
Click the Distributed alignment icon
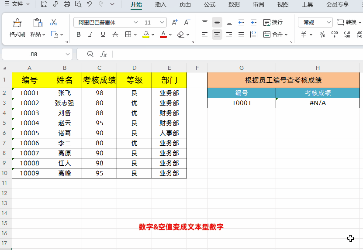(254, 34)
